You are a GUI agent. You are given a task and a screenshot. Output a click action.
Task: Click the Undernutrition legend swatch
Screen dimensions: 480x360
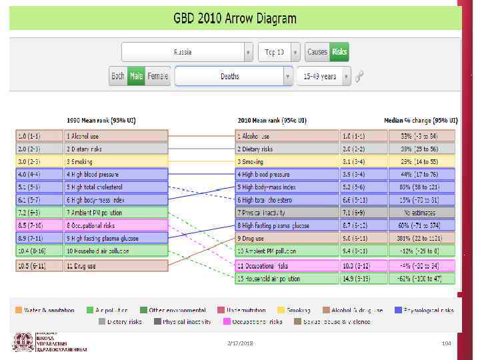pyautogui.click(x=221, y=310)
